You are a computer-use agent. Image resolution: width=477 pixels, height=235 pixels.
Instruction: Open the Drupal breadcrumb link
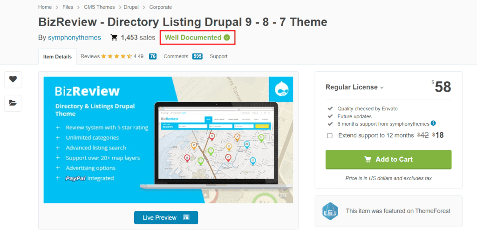(130, 7)
